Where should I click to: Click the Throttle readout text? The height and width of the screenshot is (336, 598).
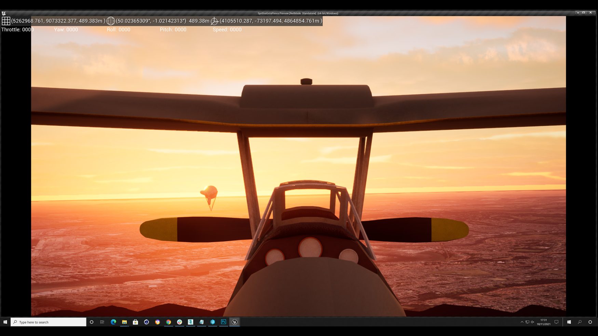pos(17,30)
